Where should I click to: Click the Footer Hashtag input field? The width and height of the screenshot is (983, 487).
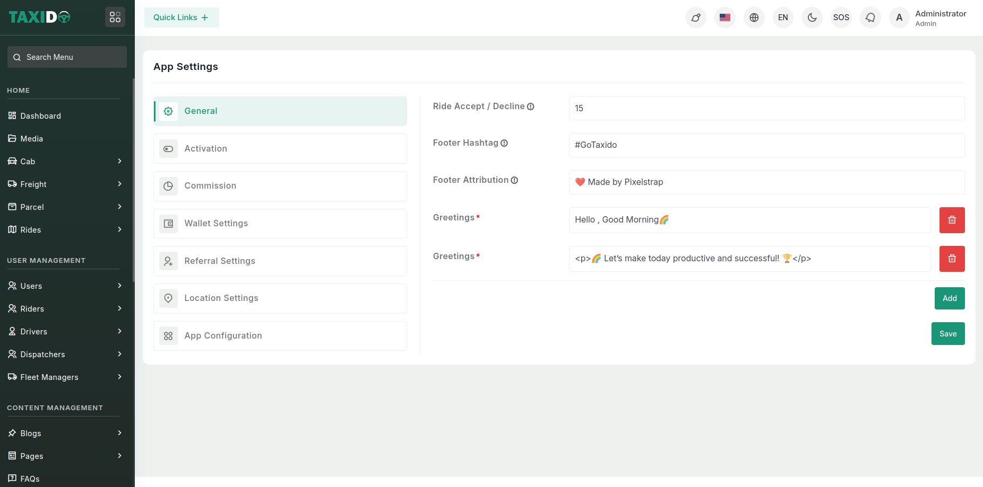tap(766, 145)
